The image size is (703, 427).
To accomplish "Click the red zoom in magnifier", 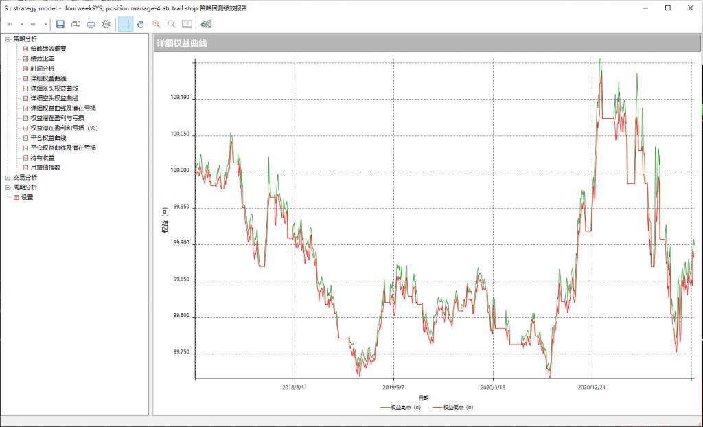I will [x=156, y=24].
